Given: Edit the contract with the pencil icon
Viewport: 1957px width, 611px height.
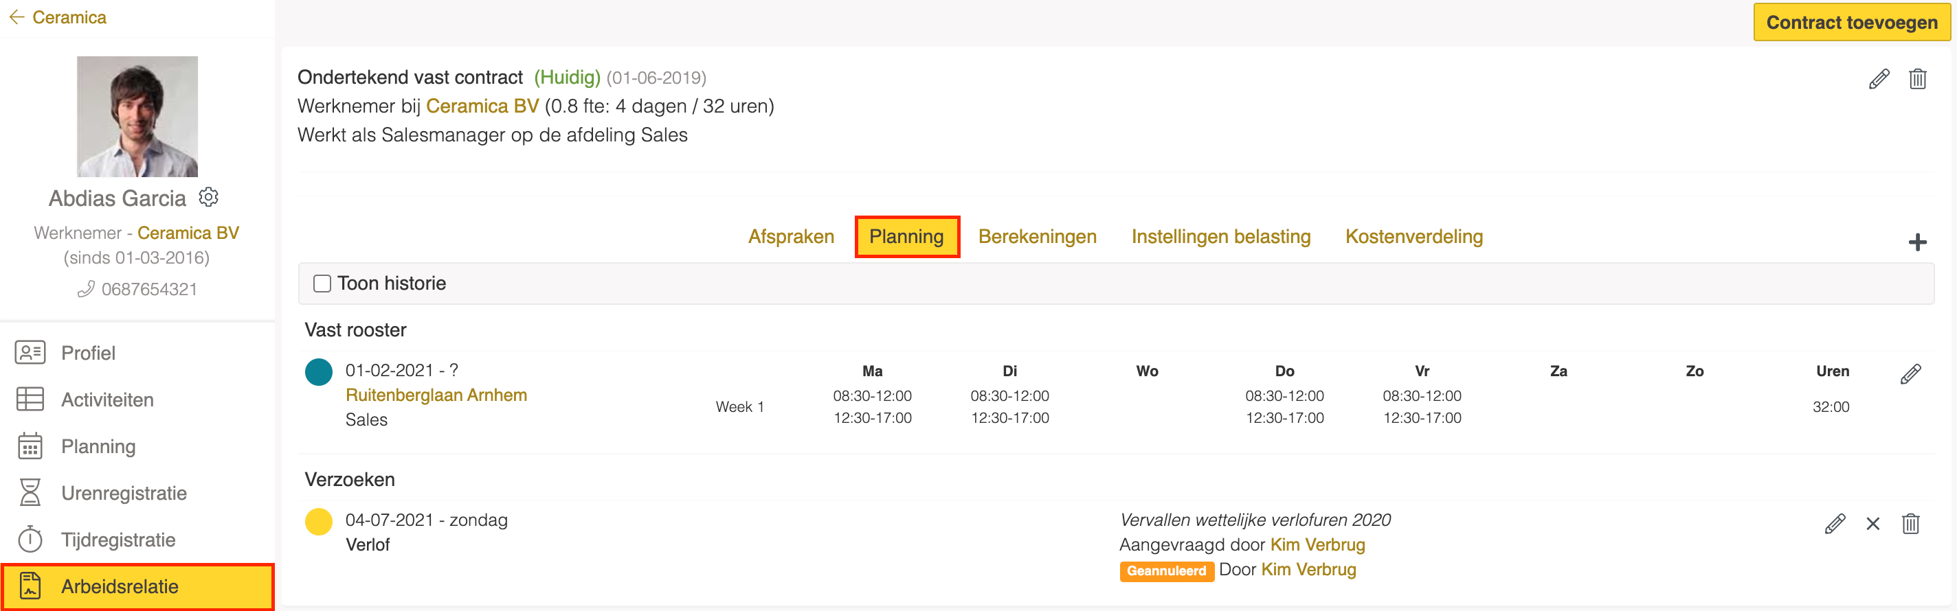Looking at the screenshot, I should click(1879, 79).
